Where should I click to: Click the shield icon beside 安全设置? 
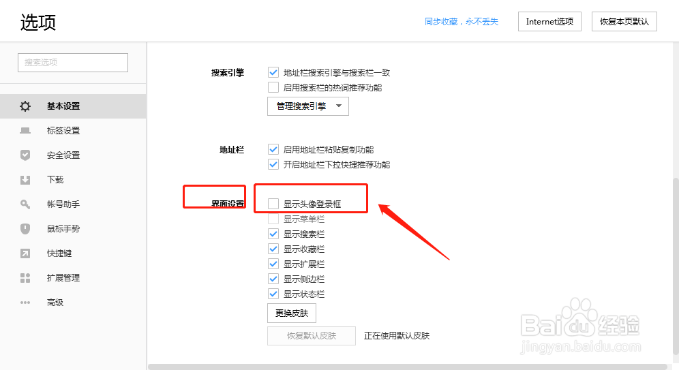click(x=25, y=155)
